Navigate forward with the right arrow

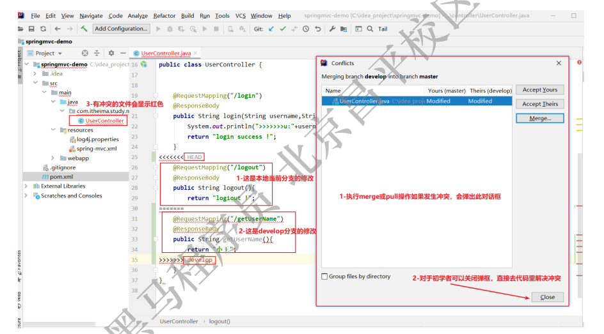click(69, 29)
